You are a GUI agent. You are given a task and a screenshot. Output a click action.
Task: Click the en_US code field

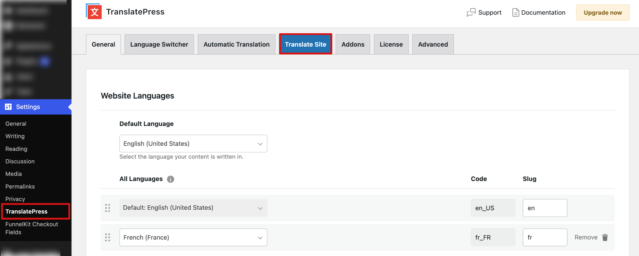click(x=493, y=208)
